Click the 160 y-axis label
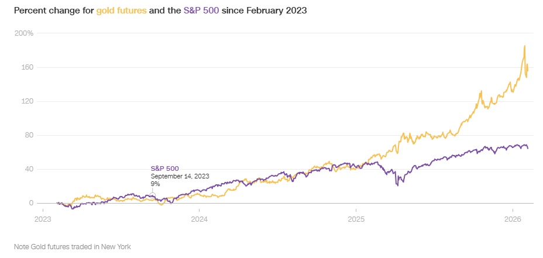Screen dimensions: 543x258 (x=27, y=67)
